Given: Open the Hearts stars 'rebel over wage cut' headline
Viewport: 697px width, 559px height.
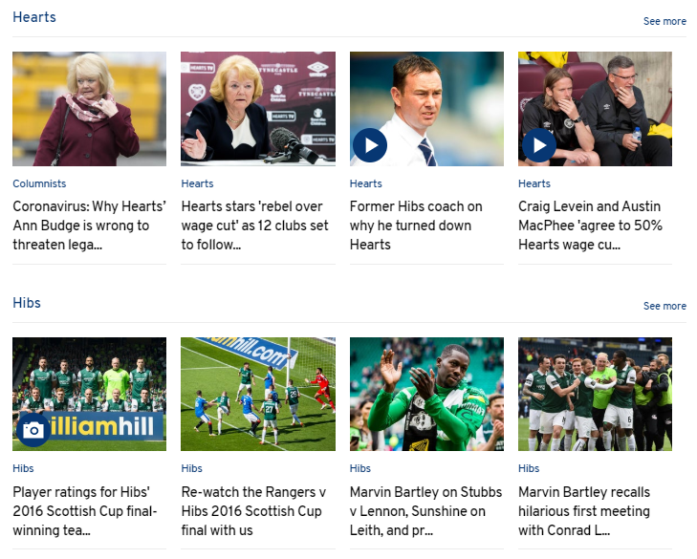Looking at the screenshot, I should point(254,226).
